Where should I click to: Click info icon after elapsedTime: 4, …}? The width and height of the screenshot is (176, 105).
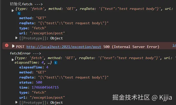[x=55, y=62]
